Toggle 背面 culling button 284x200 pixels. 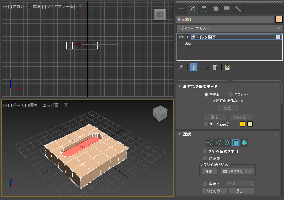209,172
